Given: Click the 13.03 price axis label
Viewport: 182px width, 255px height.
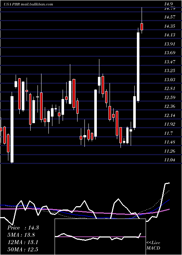Looking at the screenshot, I should tap(170, 79).
